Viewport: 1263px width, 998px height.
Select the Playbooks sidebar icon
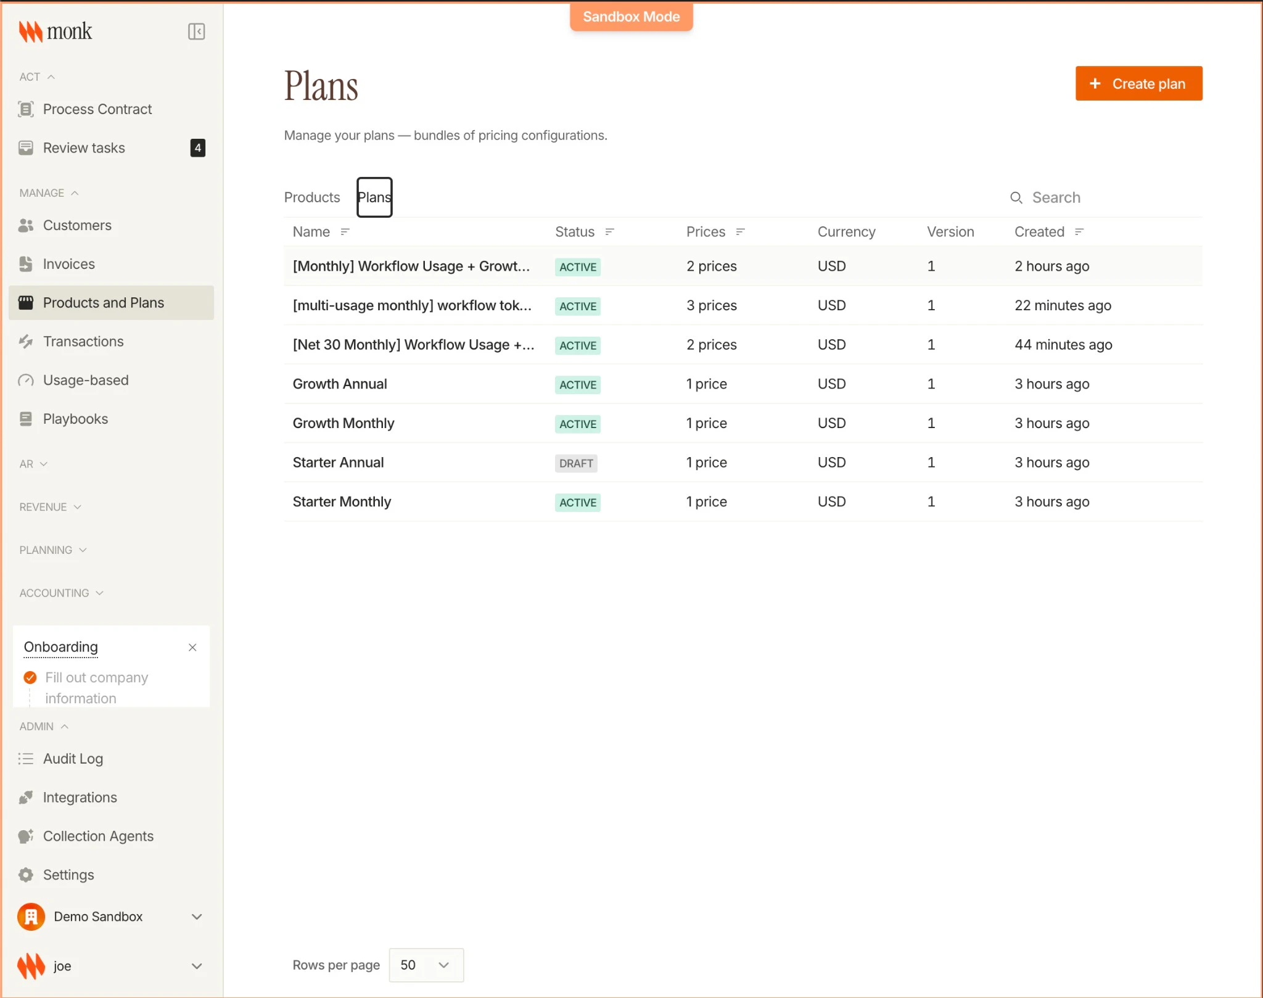tap(26, 419)
